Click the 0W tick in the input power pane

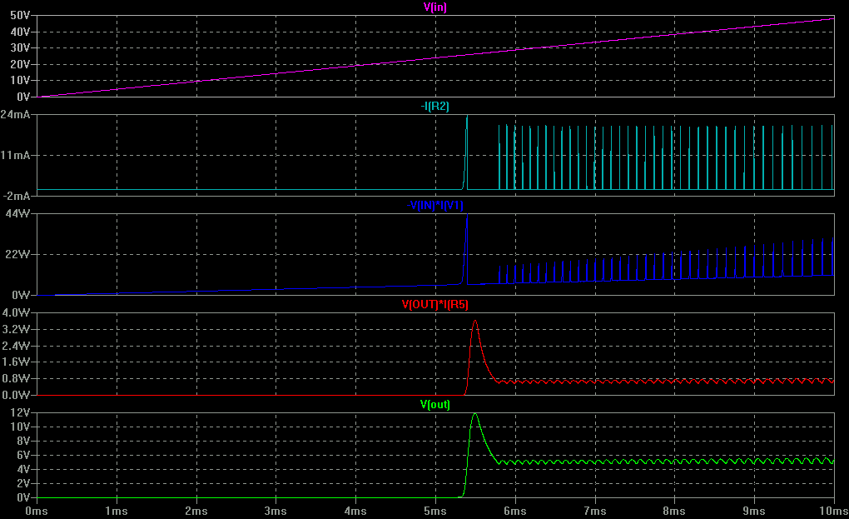click(x=21, y=295)
